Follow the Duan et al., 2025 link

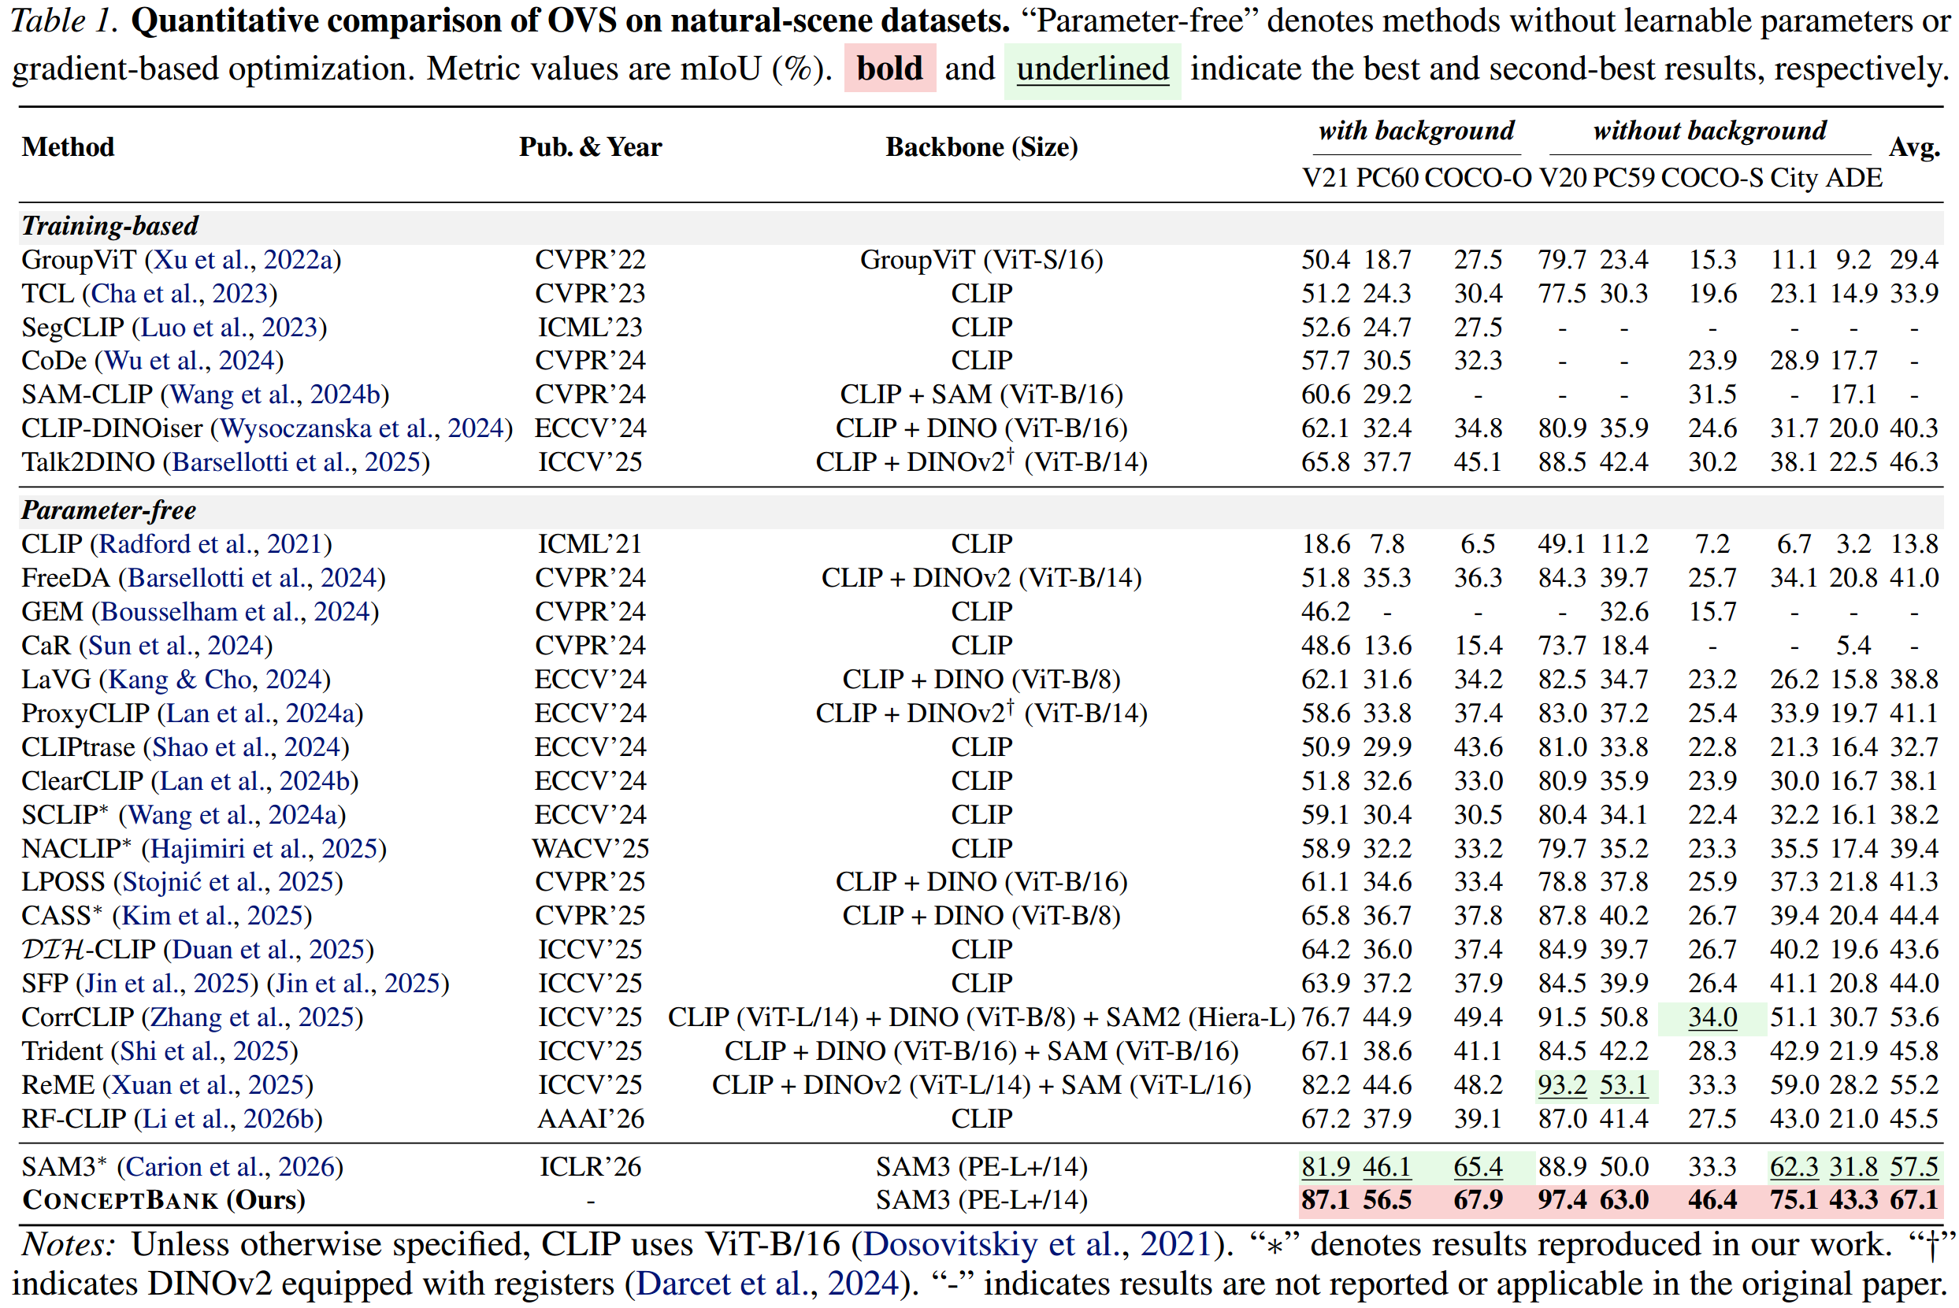click(x=269, y=949)
